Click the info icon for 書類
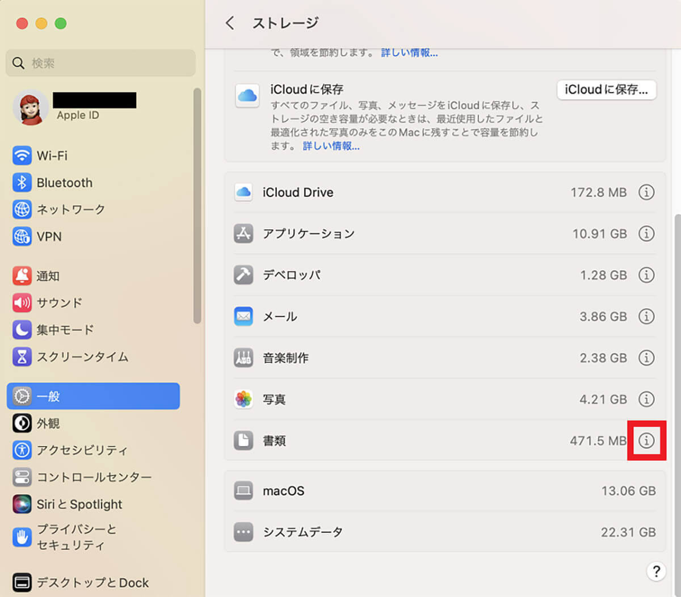This screenshot has height=597, width=681. [646, 440]
